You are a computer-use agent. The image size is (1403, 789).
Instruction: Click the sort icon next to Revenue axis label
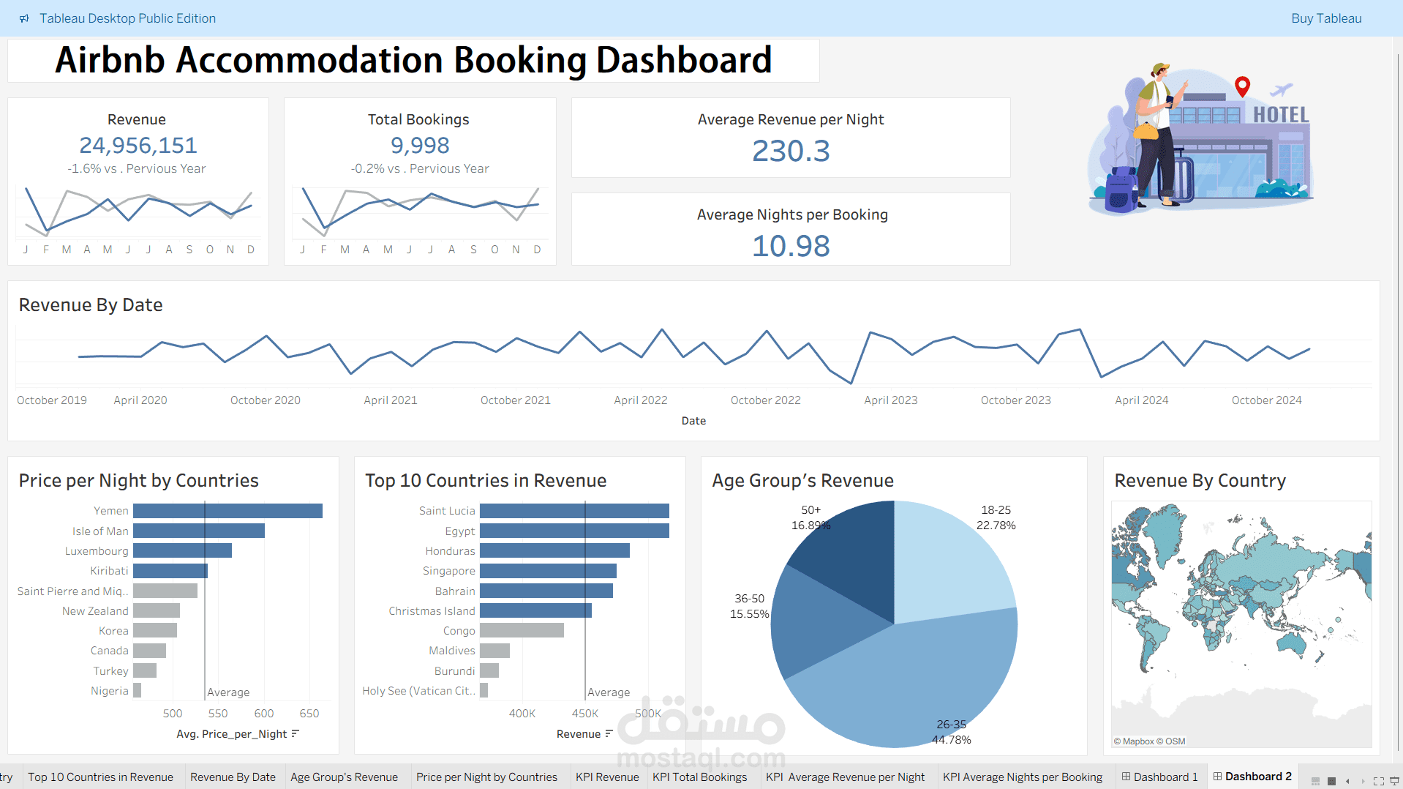[x=609, y=733]
